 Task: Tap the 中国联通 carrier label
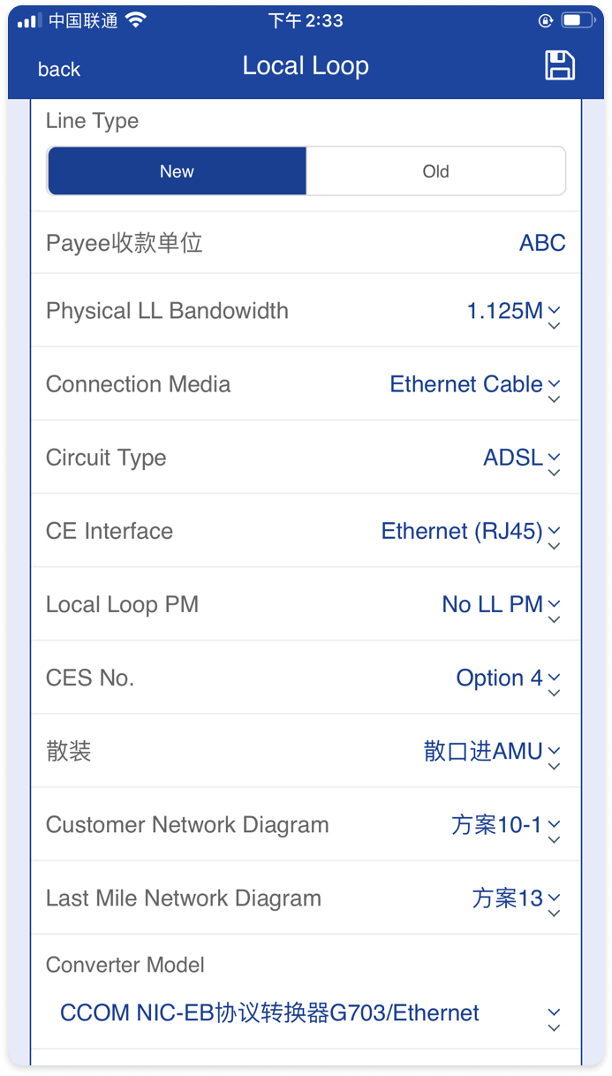pos(81,19)
